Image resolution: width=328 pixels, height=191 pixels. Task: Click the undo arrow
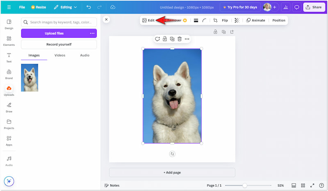tap(89, 7)
